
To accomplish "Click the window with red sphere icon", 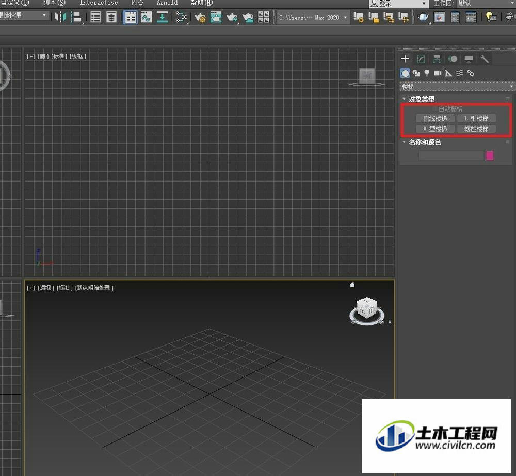I will (439, 17).
